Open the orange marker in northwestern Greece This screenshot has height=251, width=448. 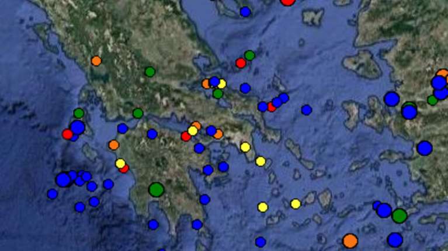96,61
